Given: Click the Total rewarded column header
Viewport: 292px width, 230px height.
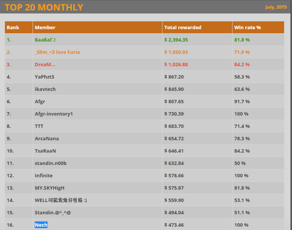Looking at the screenshot, I should pos(197,27).
